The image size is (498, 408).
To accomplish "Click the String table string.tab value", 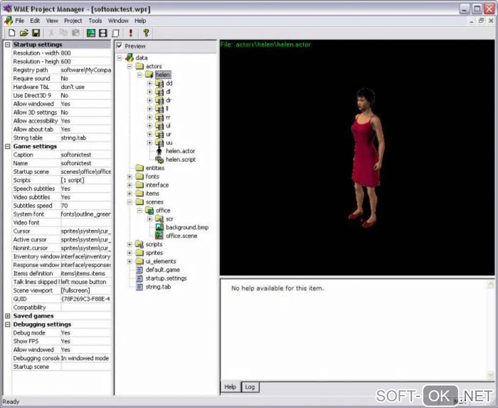I will tap(86, 138).
